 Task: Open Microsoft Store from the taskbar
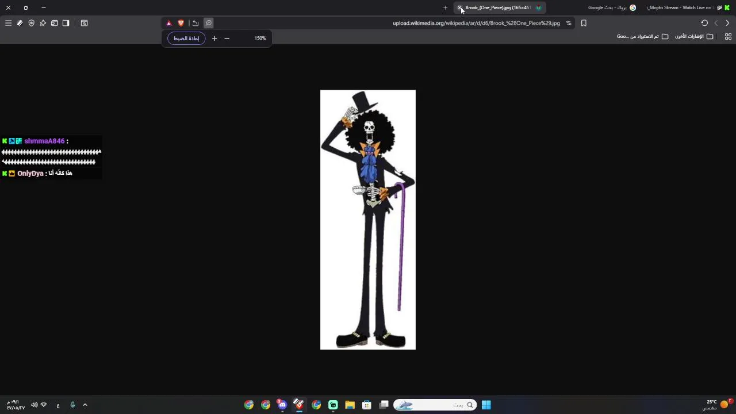pyautogui.click(x=366, y=405)
